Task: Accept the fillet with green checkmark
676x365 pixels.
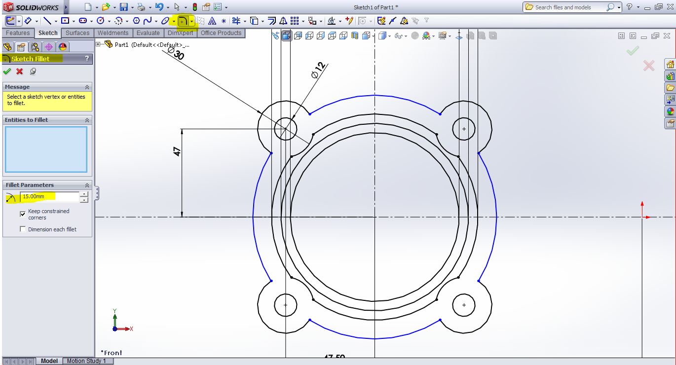Action: coord(7,72)
